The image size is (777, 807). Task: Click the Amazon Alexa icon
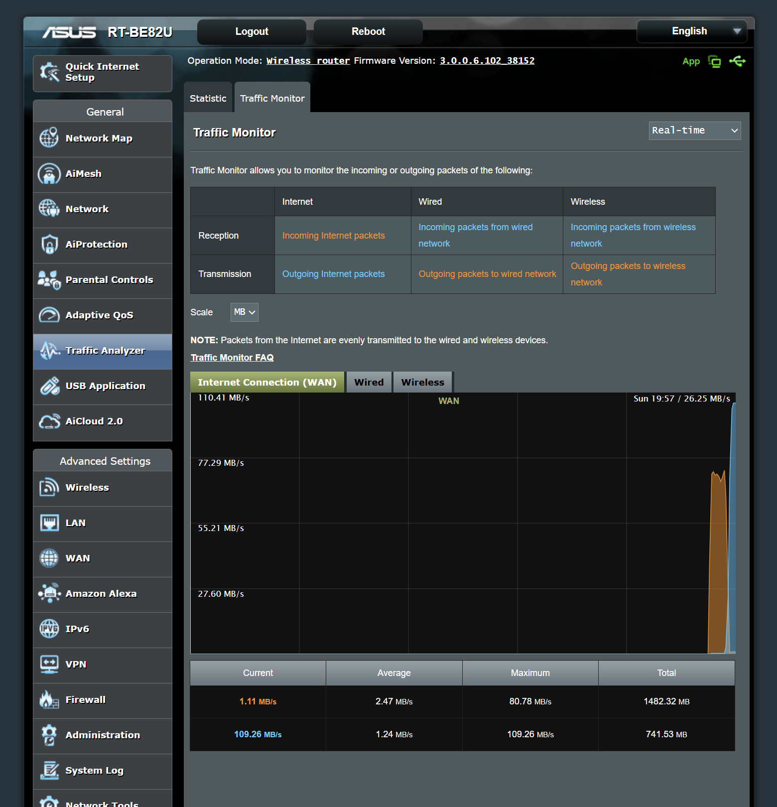pyautogui.click(x=49, y=593)
